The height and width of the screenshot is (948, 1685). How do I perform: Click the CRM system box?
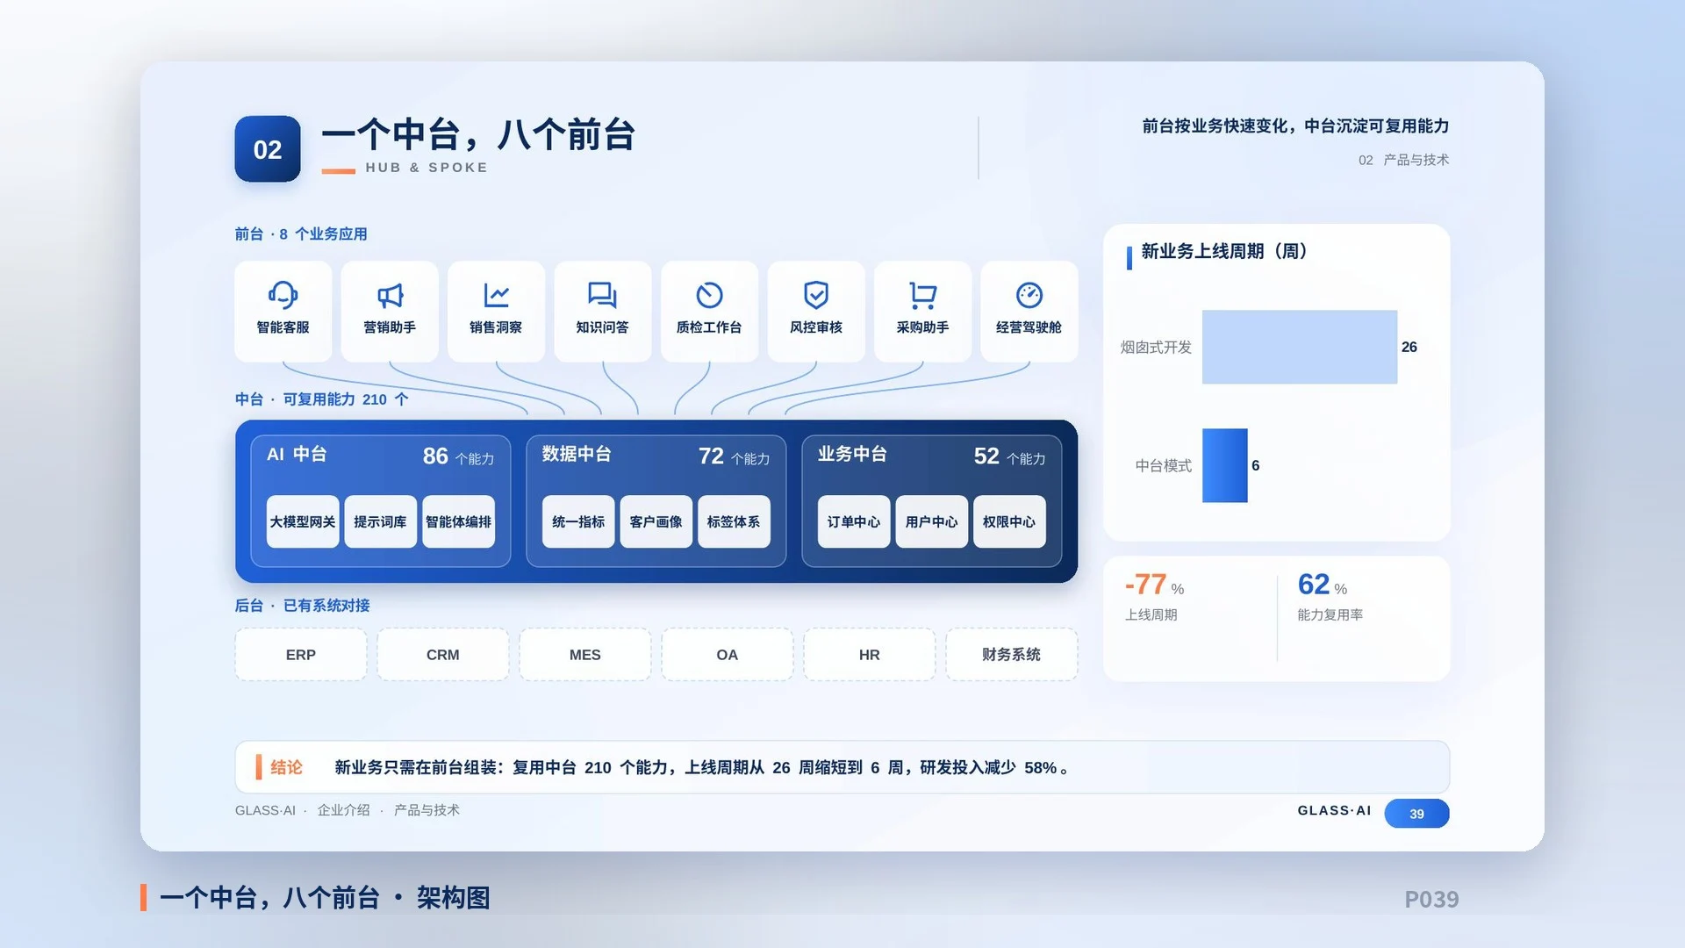[x=443, y=655]
